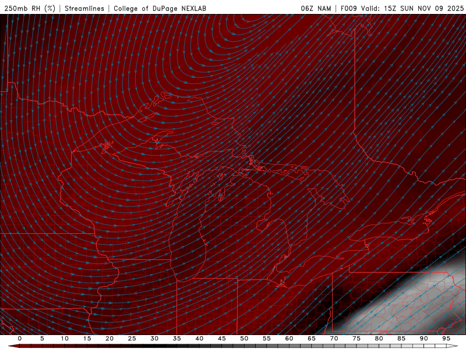Click the '06Z NAM' model label
Viewport: 466px width, 349px height.
point(316,8)
